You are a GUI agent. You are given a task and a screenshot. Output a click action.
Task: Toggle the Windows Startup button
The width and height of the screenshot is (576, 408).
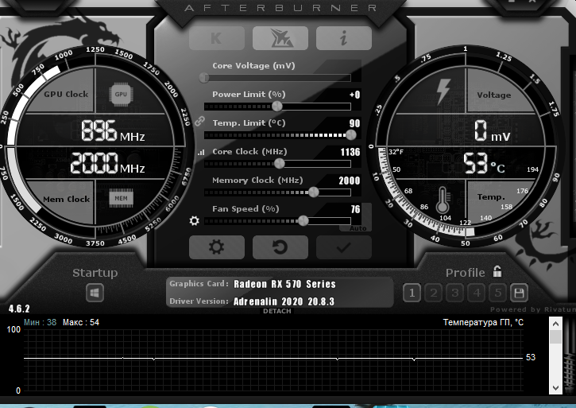95,293
